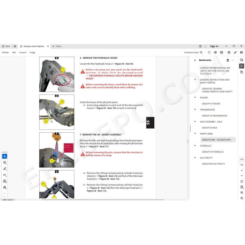This screenshot has height=245, width=245.
Task: Open the Help question mark icon
Action: tap(200, 46)
